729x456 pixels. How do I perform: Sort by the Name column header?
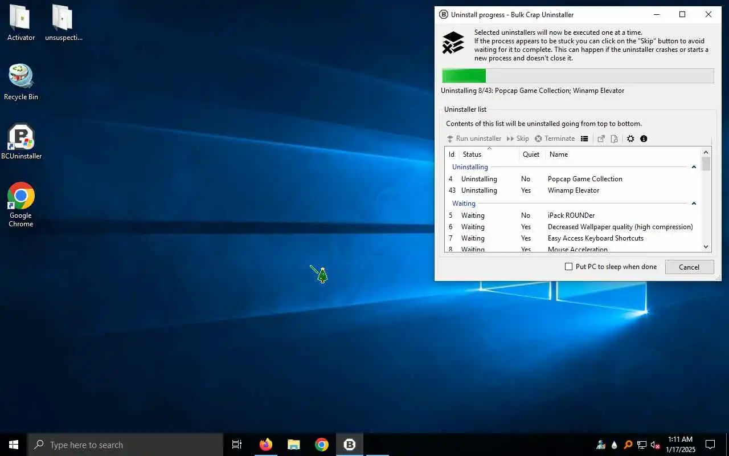(x=623, y=154)
